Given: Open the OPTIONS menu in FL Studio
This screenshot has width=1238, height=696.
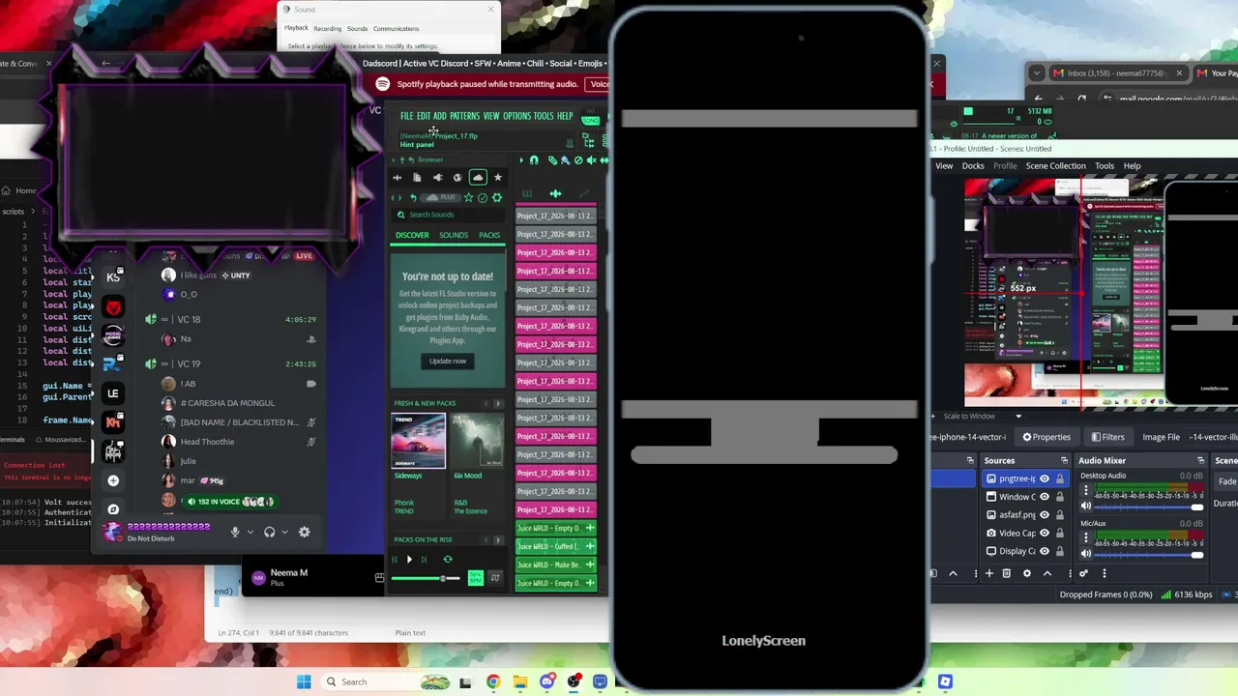Looking at the screenshot, I should (x=517, y=116).
